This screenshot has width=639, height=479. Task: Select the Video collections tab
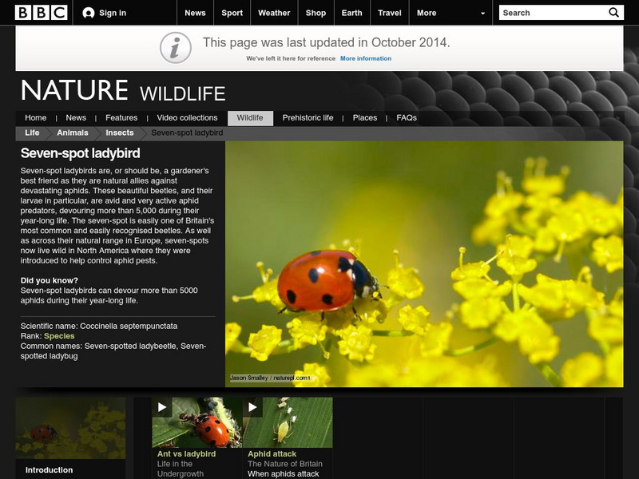pos(186,117)
